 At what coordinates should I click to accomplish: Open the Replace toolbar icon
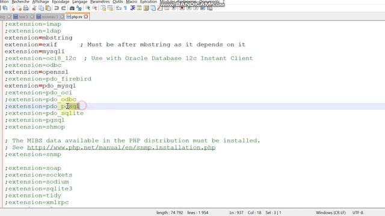[x=79, y=8]
